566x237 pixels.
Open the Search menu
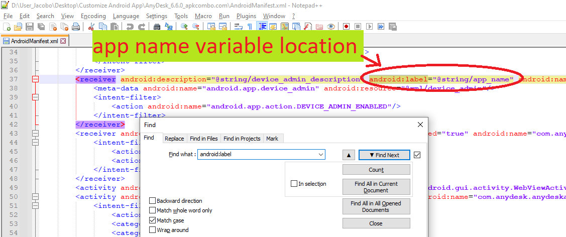point(45,16)
